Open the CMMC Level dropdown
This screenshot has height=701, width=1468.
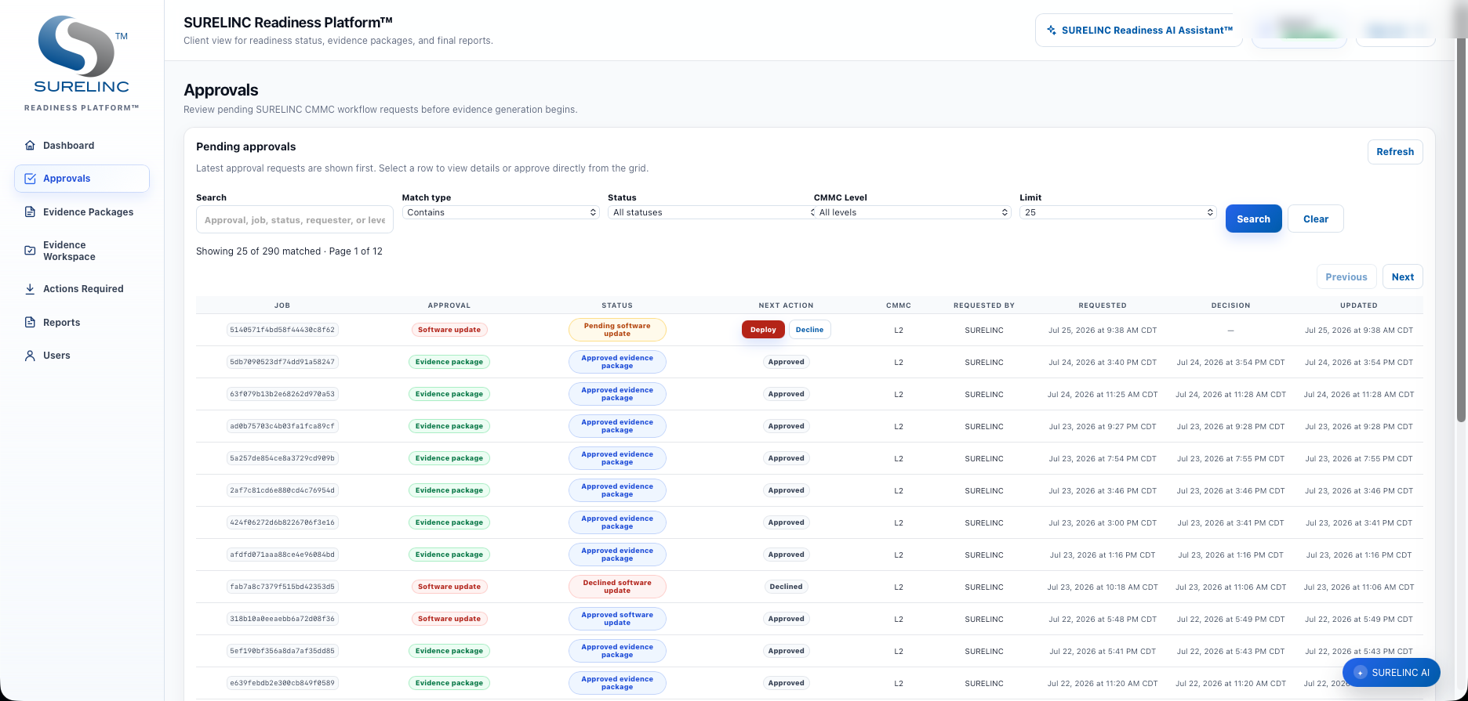pyautogui.click(x=913, y=212)
